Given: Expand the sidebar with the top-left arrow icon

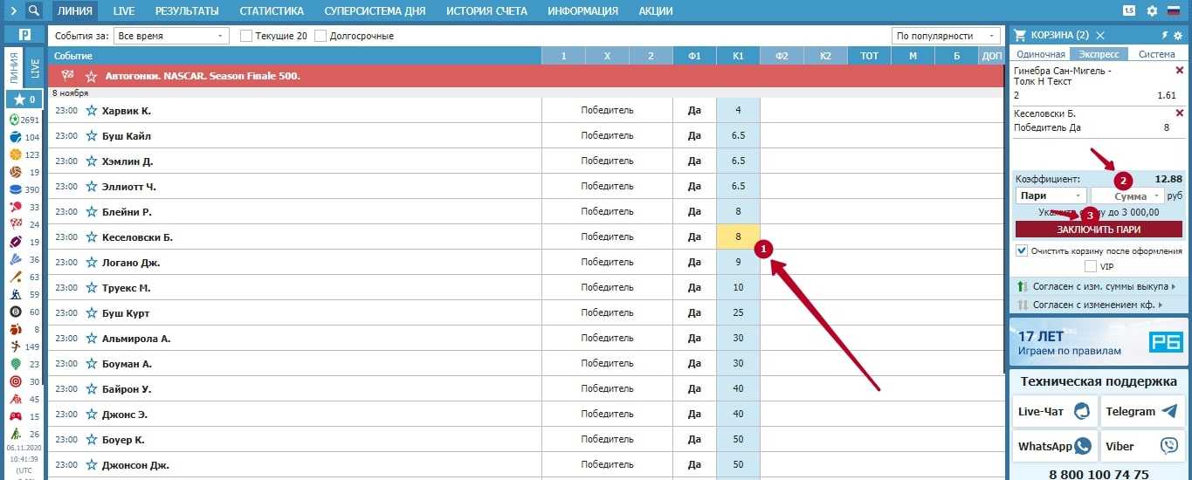Looking at the screenshot, I should (x=13, y=11).
